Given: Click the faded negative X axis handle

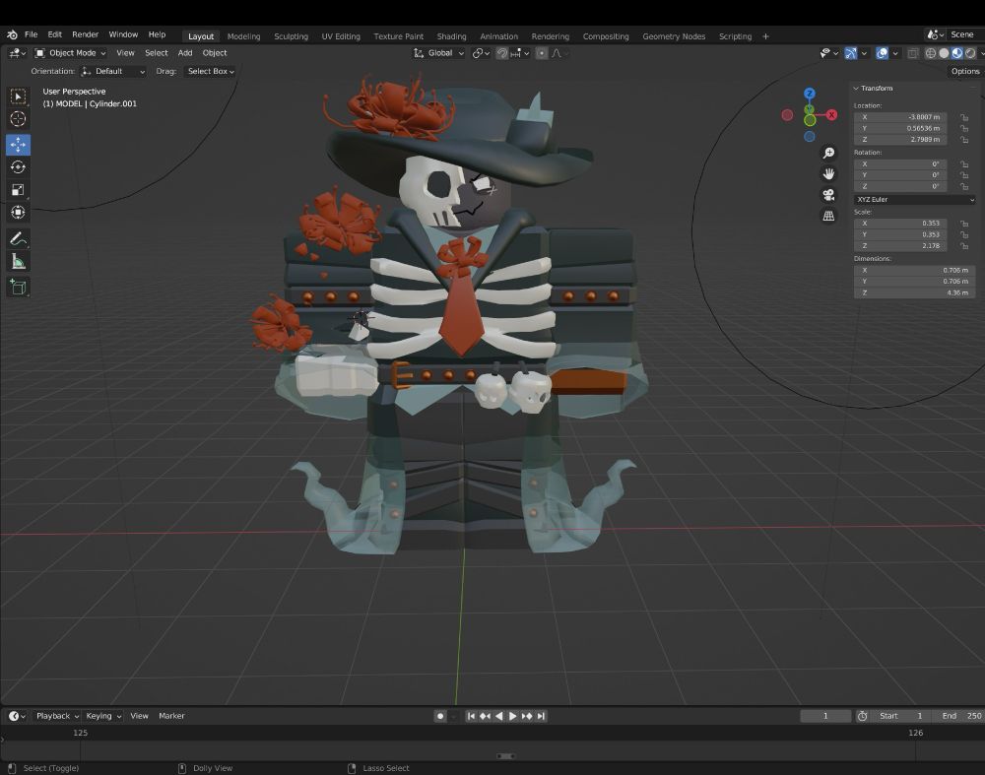Looking at the screenshot, I should [787, 115].
